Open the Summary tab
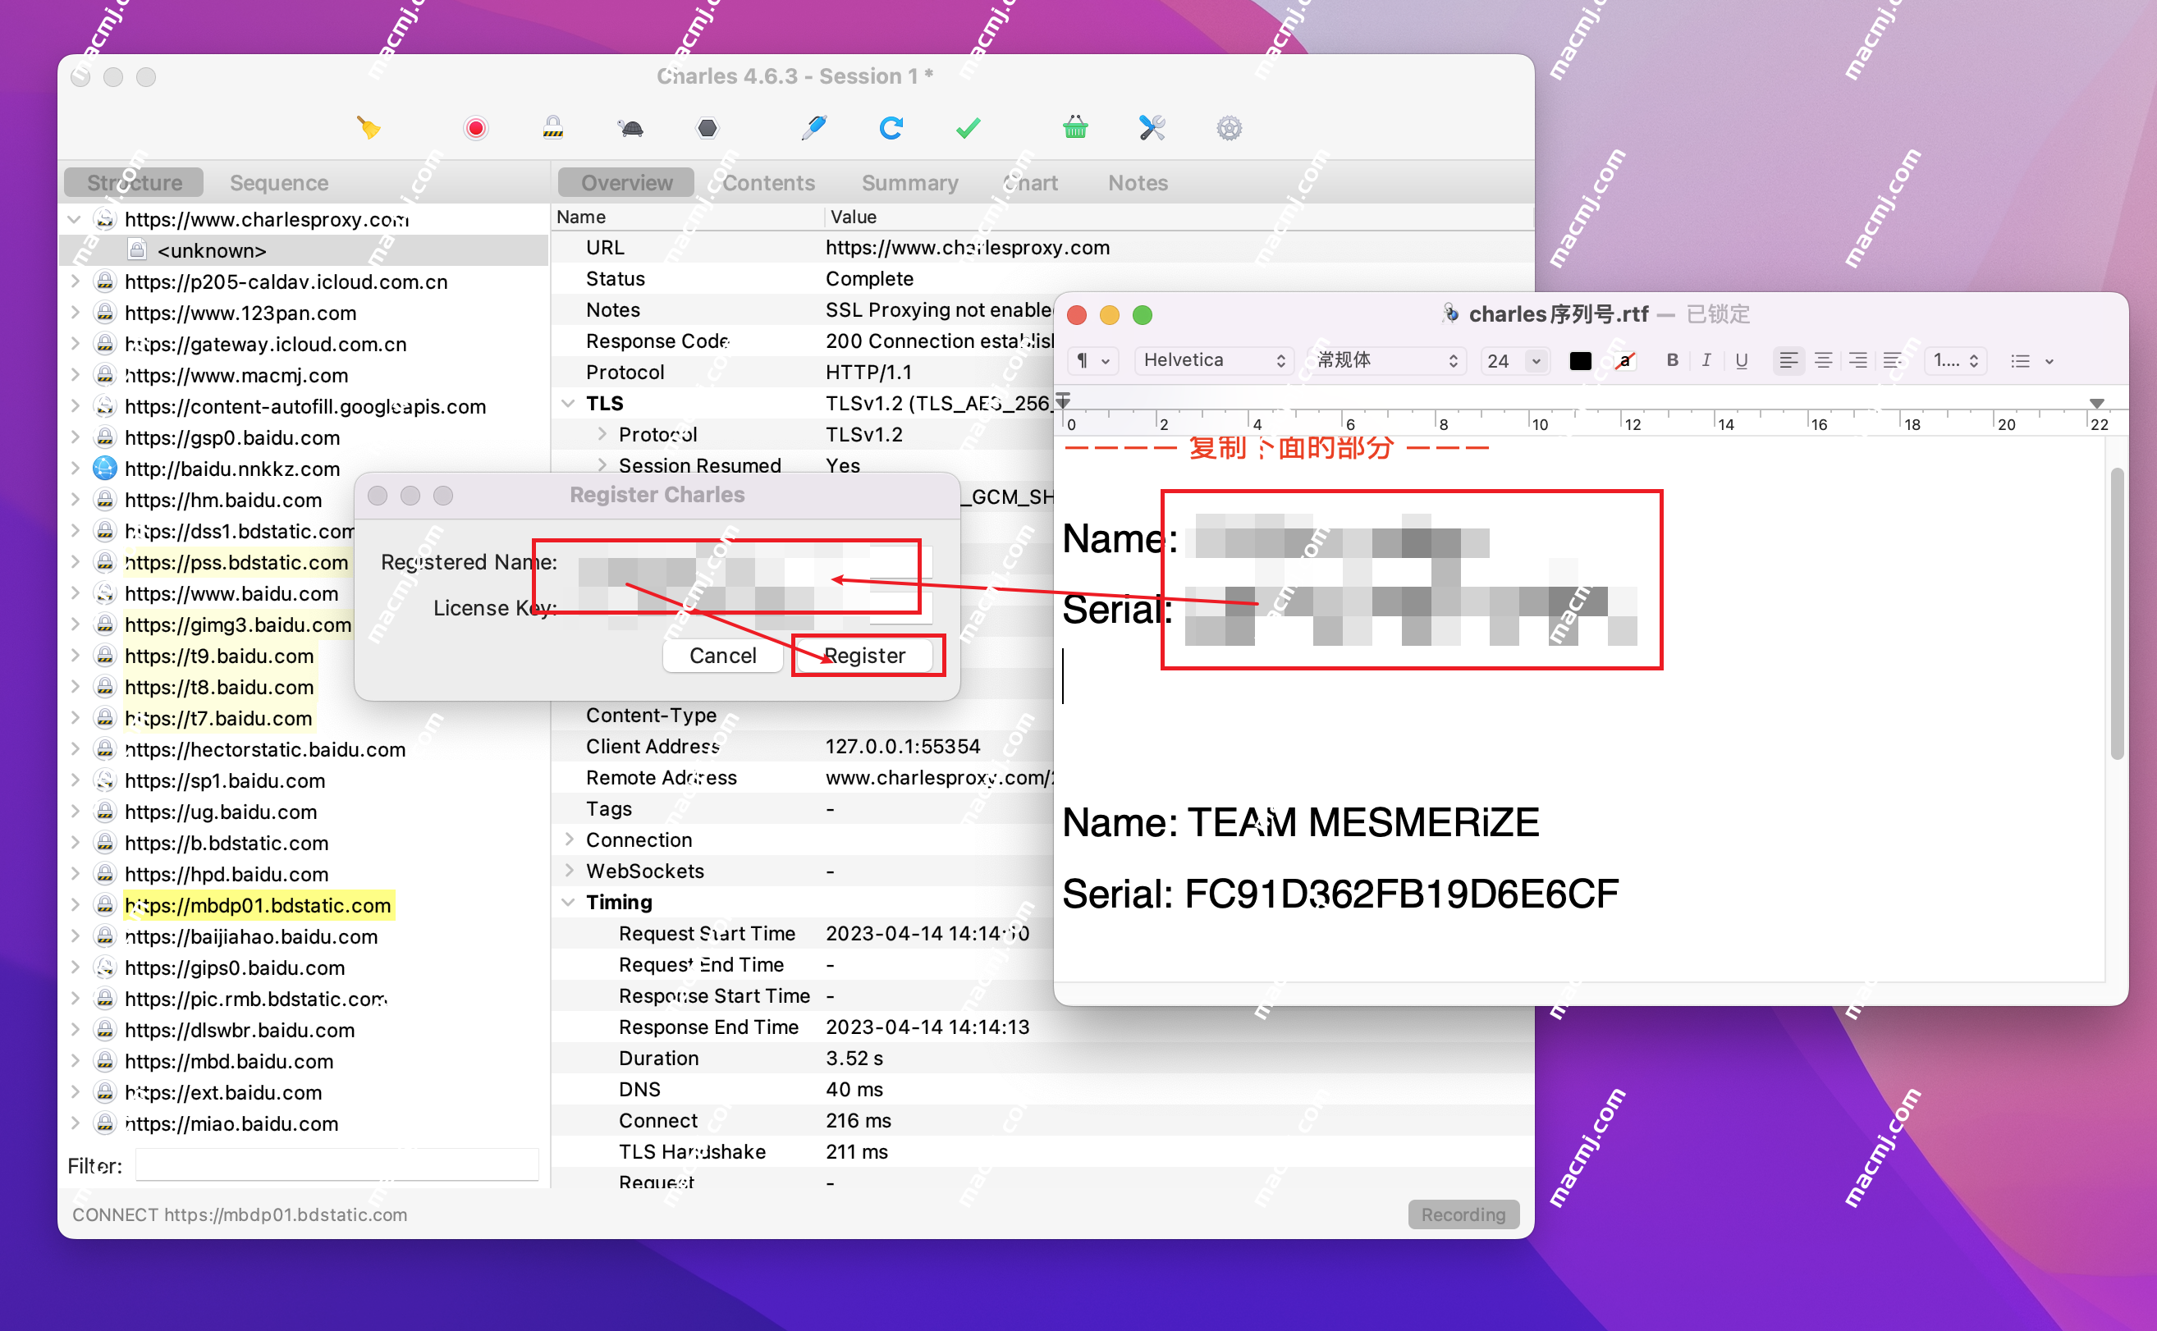This screenshot has height=1331, width=2157. click(x=909, y=182)
